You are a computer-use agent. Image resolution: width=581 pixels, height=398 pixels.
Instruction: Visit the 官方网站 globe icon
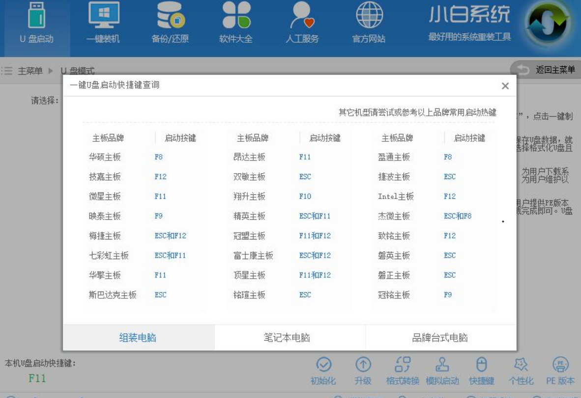(369, 17)
